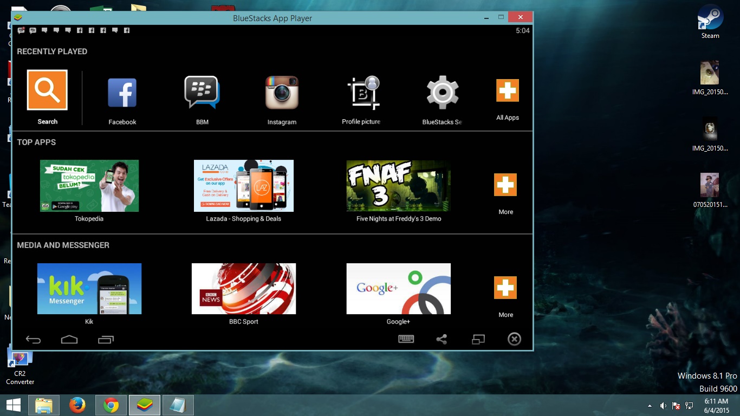This screenshot has height=416, width=740.
Task: Open the orange Search tile
Action: (47, 90)
